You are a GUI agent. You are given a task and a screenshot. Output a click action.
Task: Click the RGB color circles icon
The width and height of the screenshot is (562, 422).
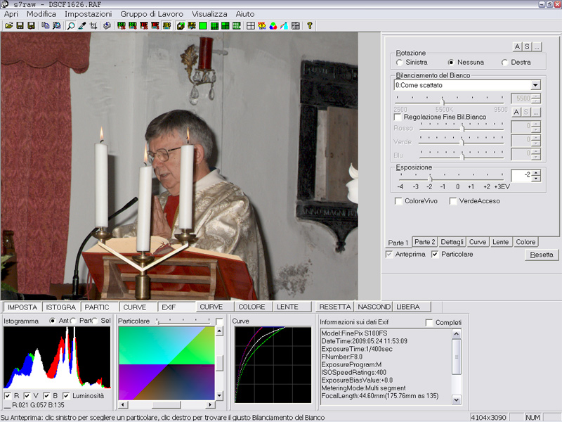273,26
